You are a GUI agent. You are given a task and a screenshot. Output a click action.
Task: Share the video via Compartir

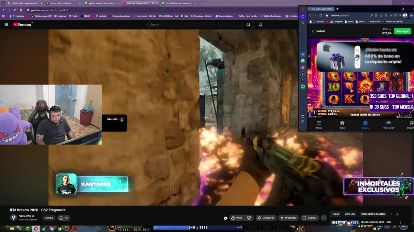[x=265, y=218]
